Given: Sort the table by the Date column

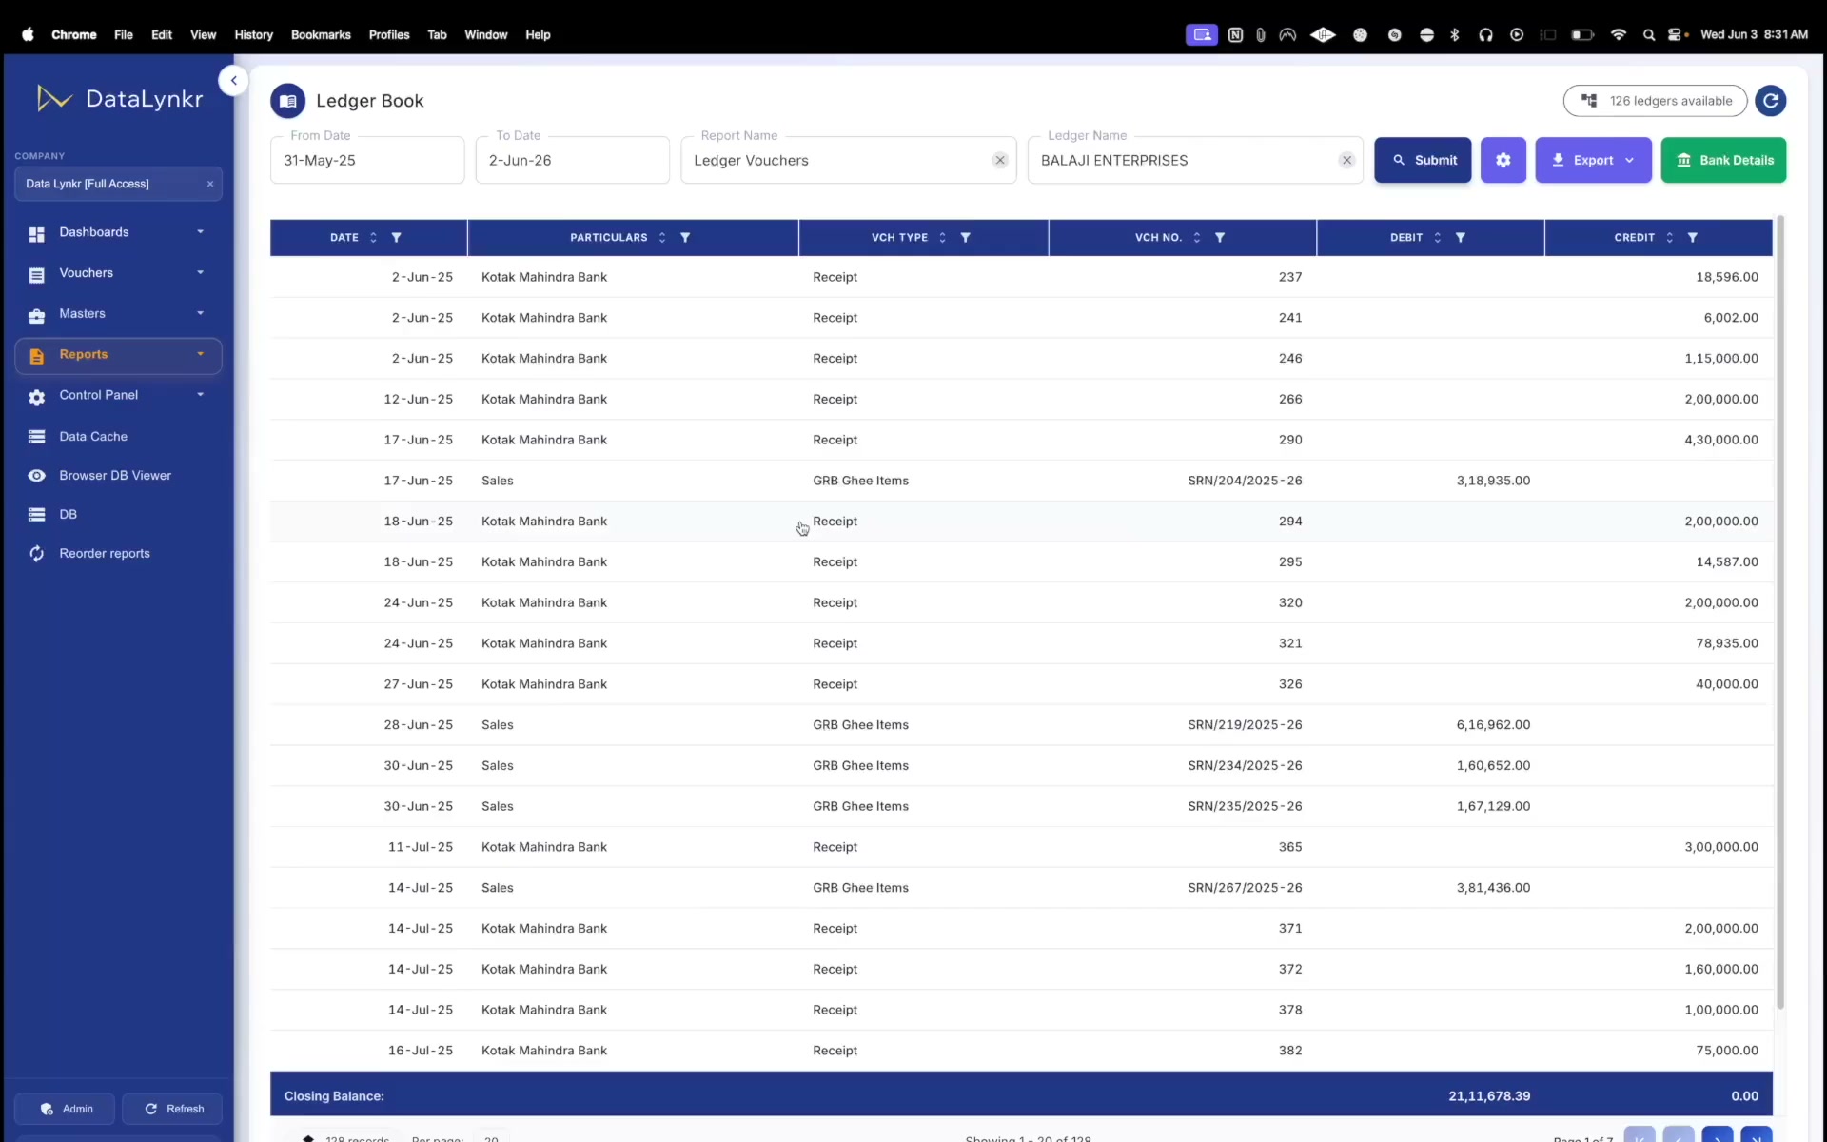Looking at the screenshot, I should [x=373, y=238].
